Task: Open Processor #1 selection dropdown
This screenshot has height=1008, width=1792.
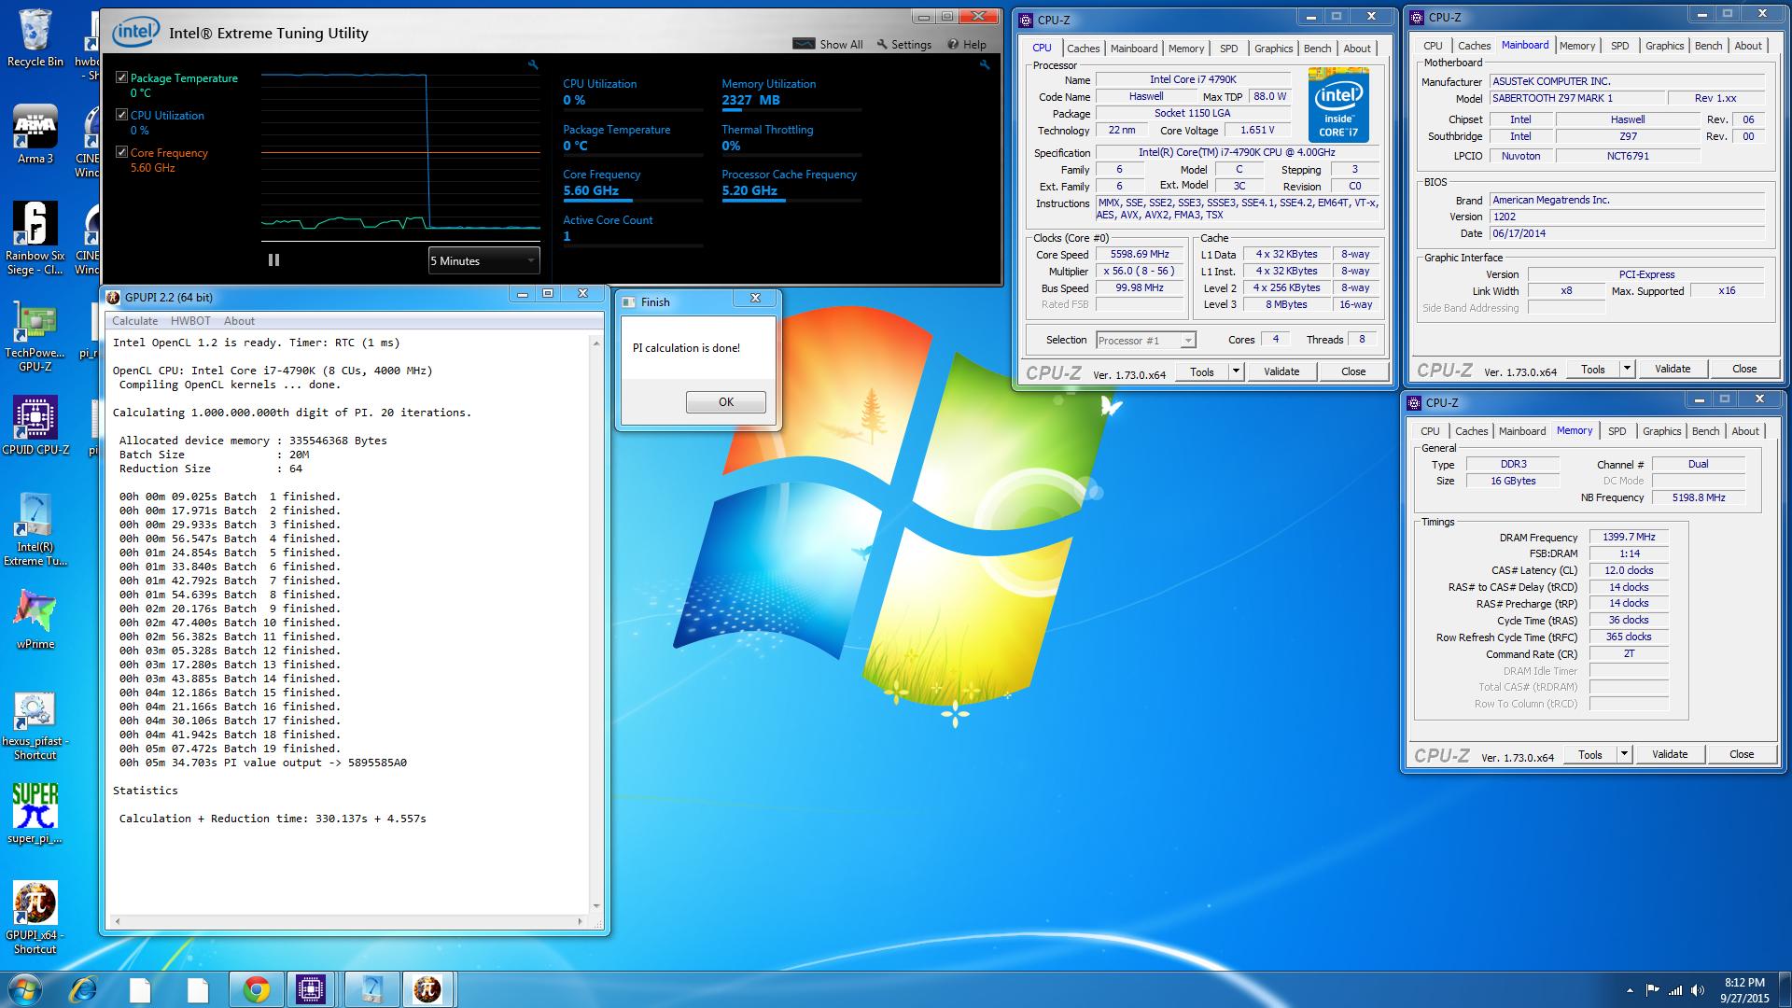Action: coord(1145,340)
